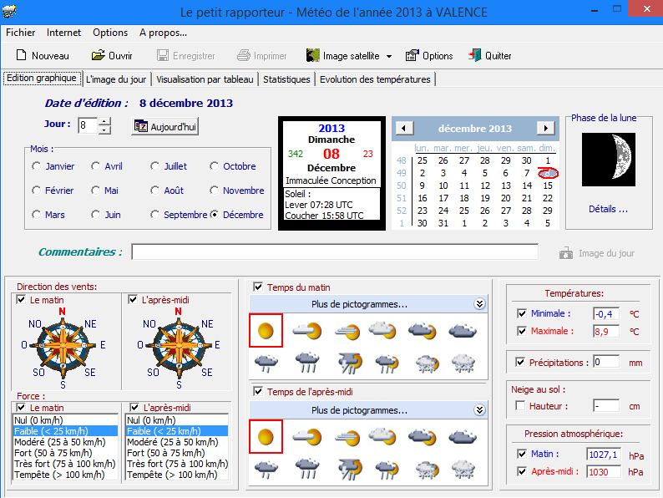Open the moon phase Détails link
This screenshot has width=663, height=498.
point(608,209)
